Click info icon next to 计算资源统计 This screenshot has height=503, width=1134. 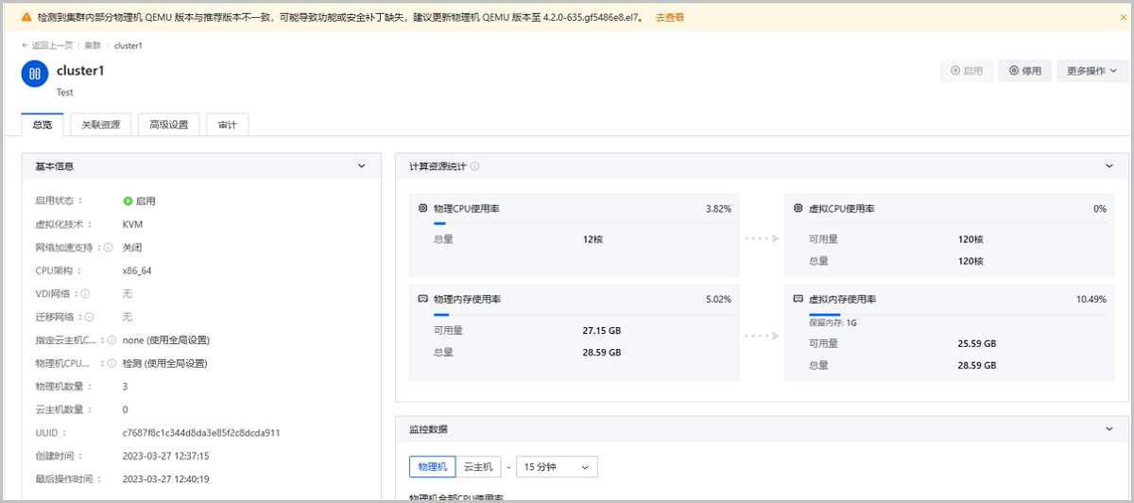474,166
